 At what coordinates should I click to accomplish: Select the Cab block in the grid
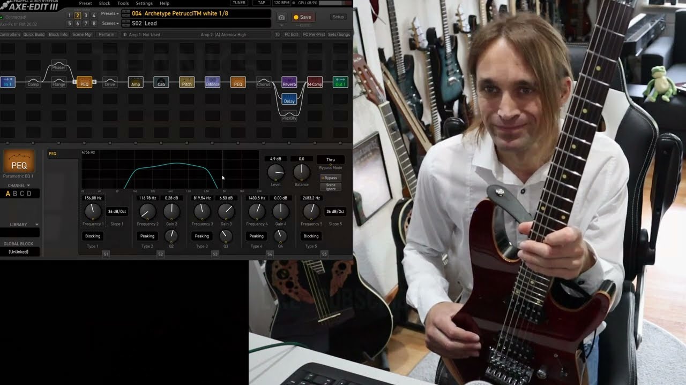[161, 82]
